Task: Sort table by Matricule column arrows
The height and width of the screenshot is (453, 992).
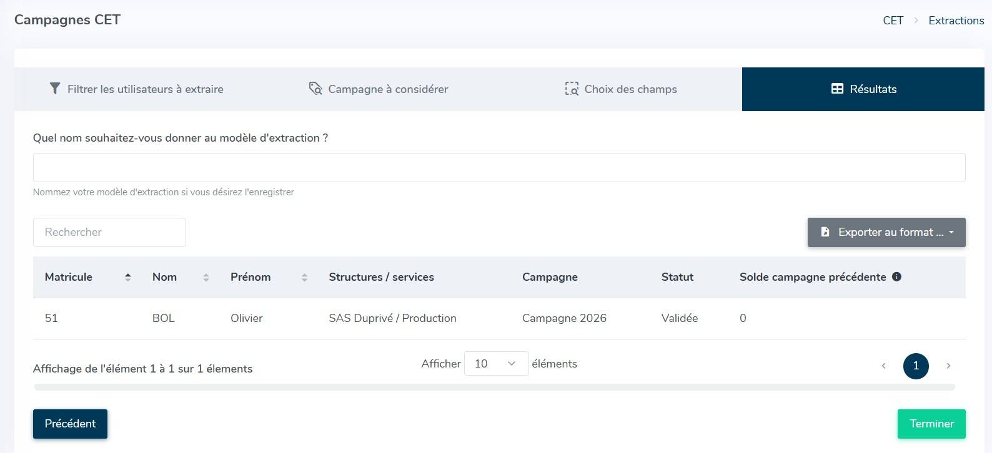Action: [x=128, y=277]
